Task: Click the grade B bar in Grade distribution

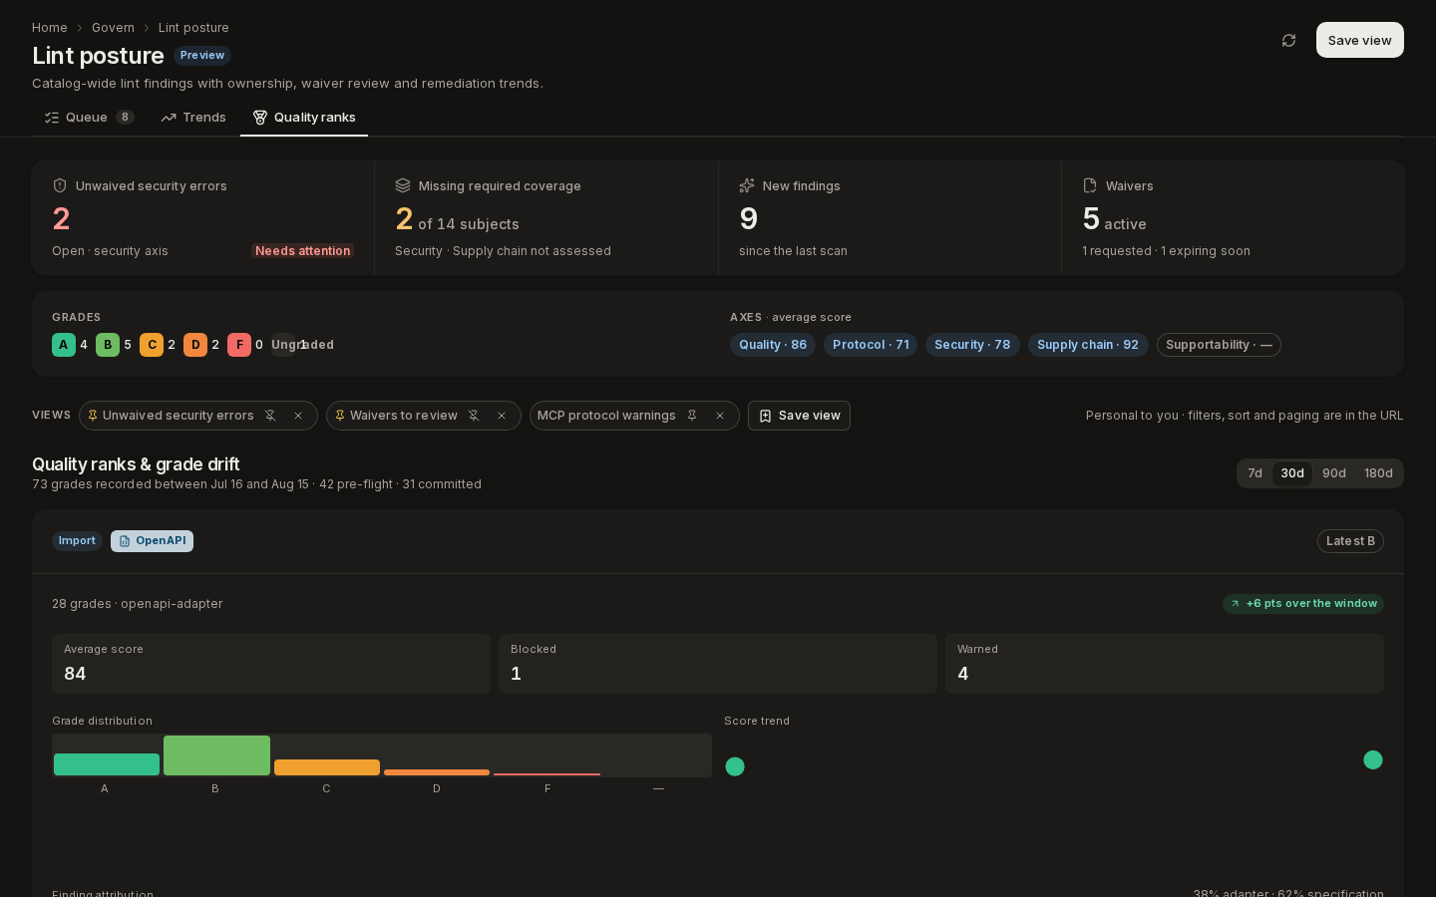Action: 216,755
